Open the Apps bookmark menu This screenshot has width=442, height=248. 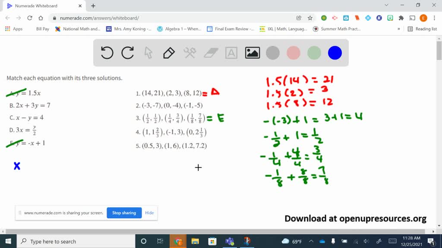7,29
